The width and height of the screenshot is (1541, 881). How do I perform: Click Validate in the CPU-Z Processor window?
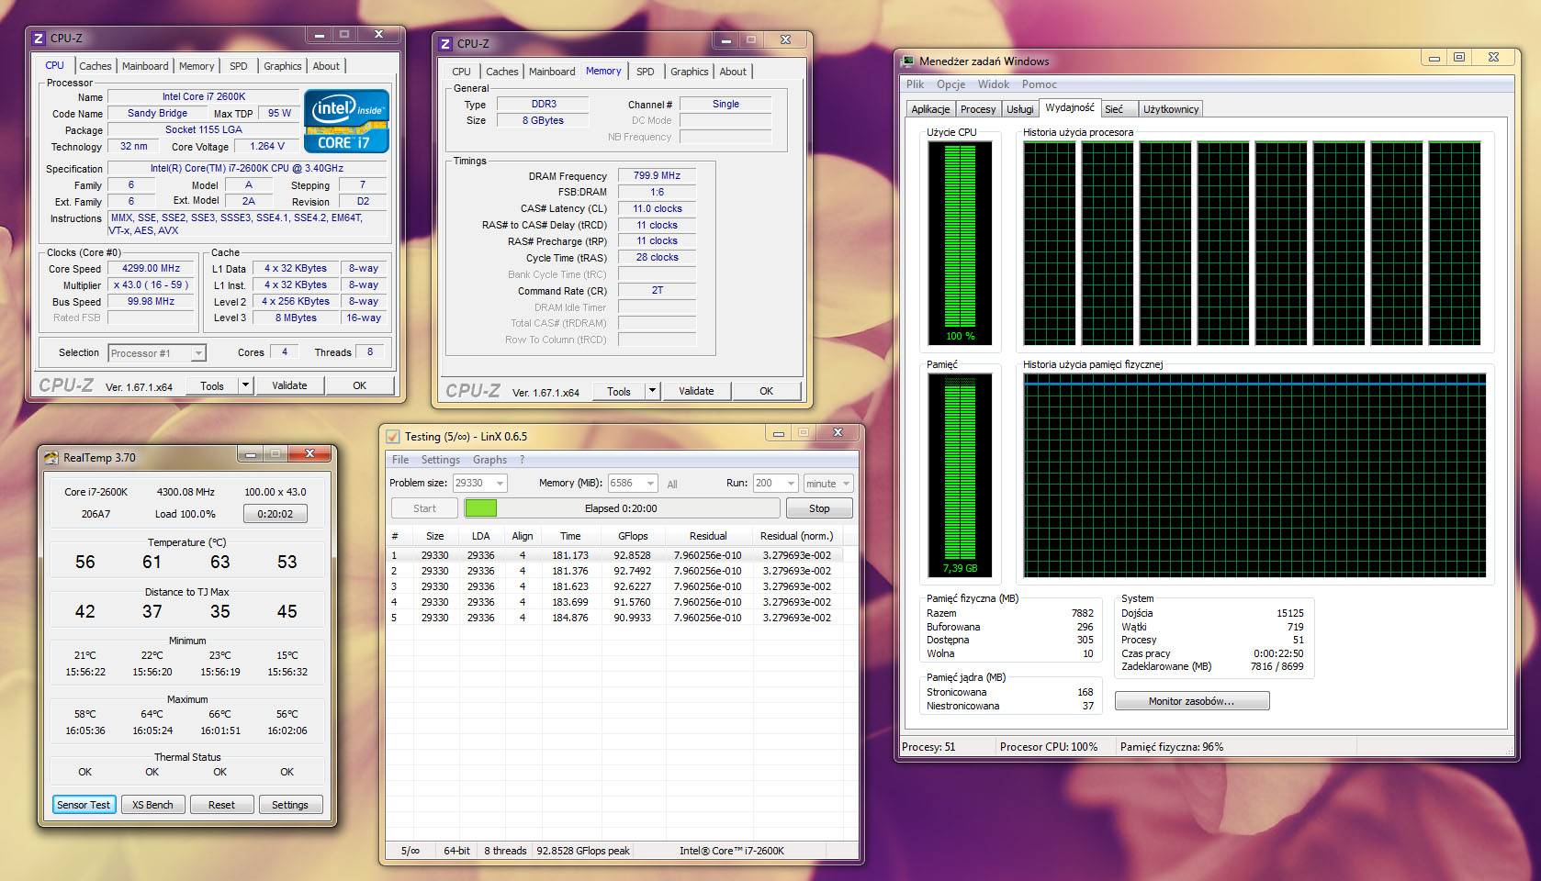[289, 386]
